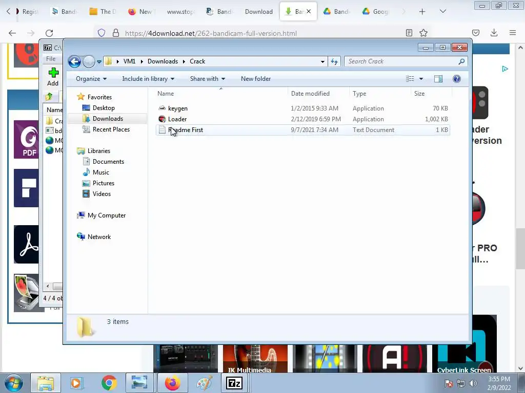The height and width of the screenshot is (393, 525).
Task: Open the Pictures library
Action: point(104,183)
